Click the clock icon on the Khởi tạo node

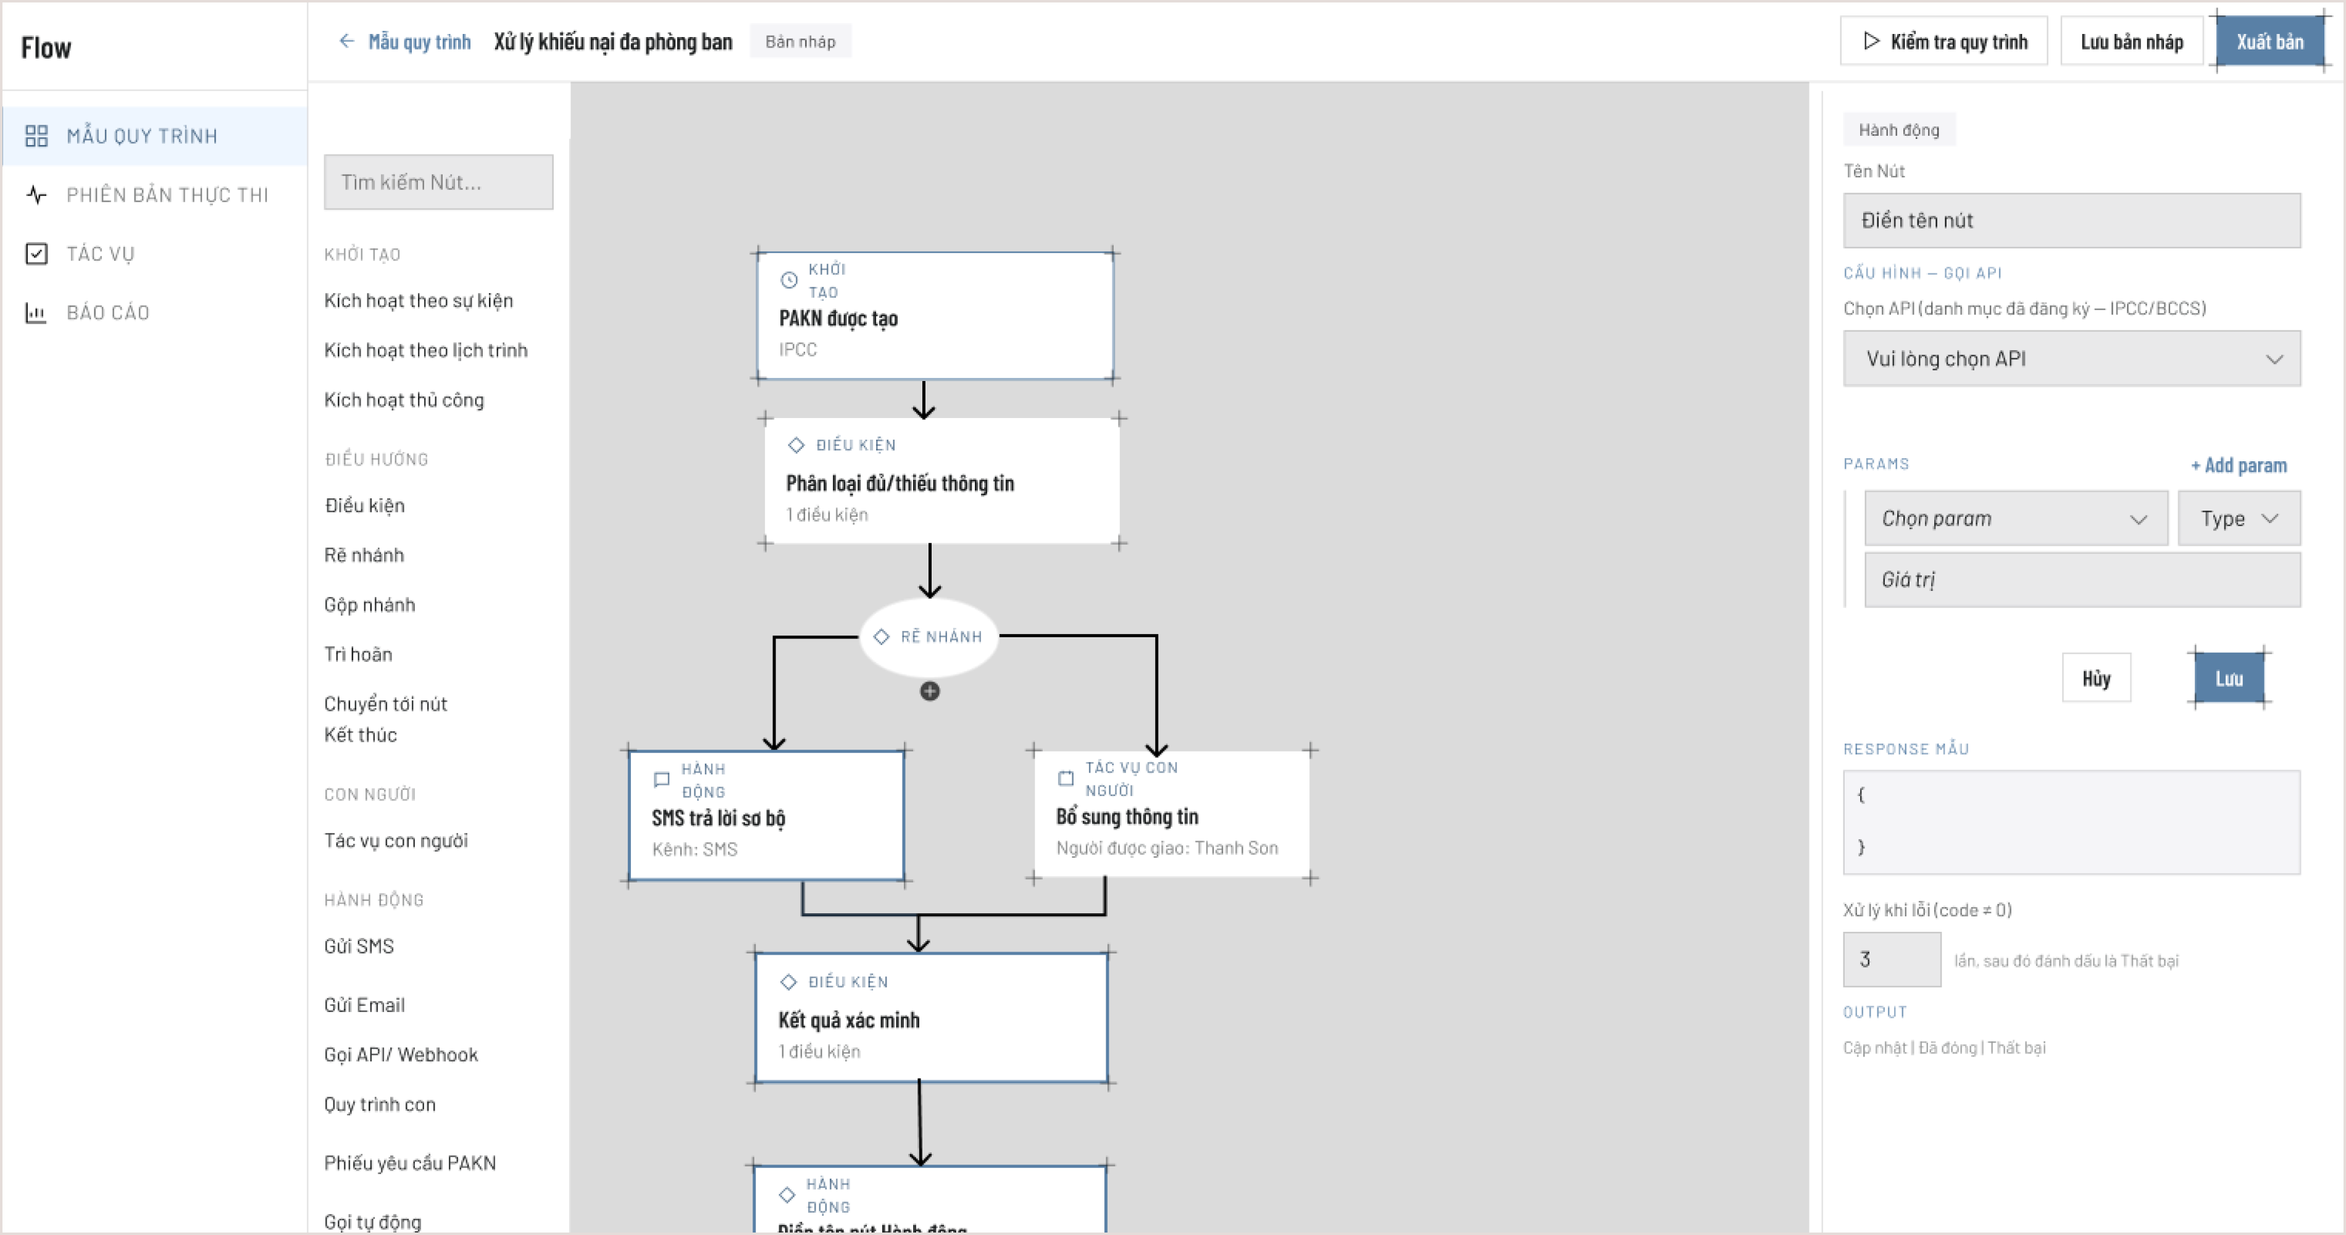[x=790, y=280]
